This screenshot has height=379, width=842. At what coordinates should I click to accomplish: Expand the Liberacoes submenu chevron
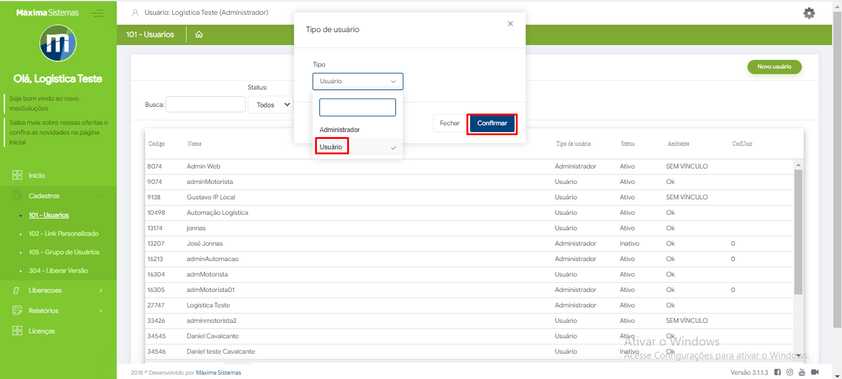pos(101,290)
